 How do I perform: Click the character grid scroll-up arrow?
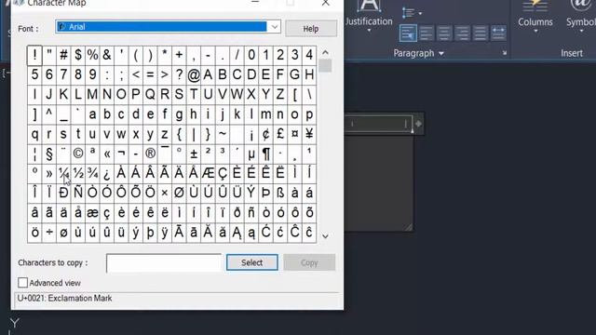pyautogui.click(x=325, y=53)
